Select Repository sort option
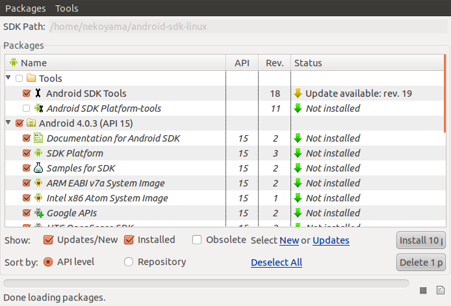The height and width of the screenshot is (306, 451). (129, 262)
